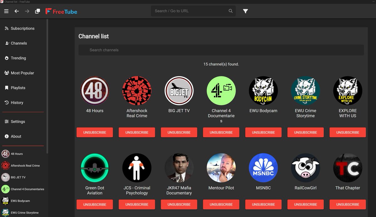
Task: Open BIG JET TV in sidebar
Action: coord(23,177)
